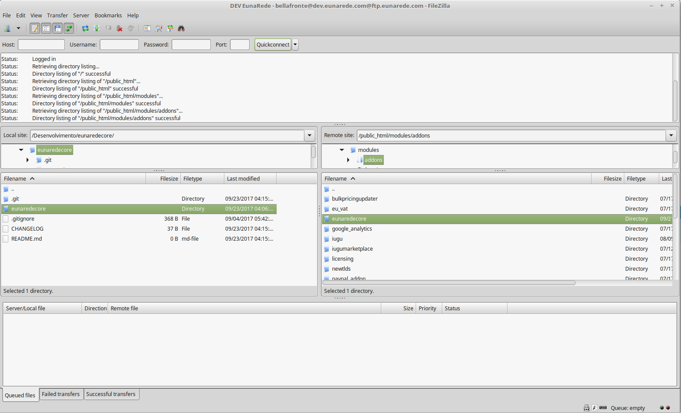Enable directory comparison icon
This screenshot has width=681, height=413.
tap(159, 28)
